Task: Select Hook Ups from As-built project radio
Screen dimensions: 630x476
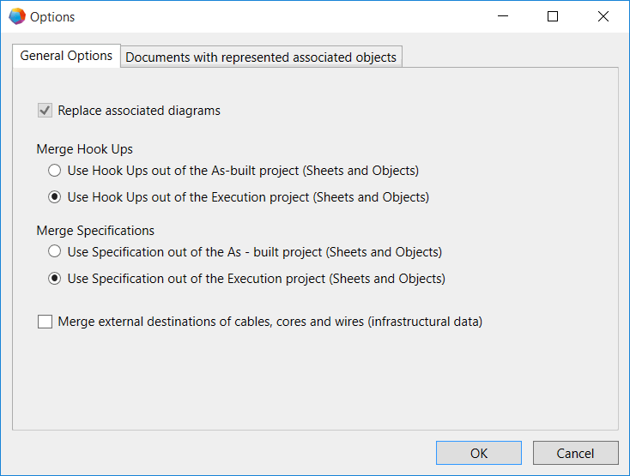Action: [55, 171]
